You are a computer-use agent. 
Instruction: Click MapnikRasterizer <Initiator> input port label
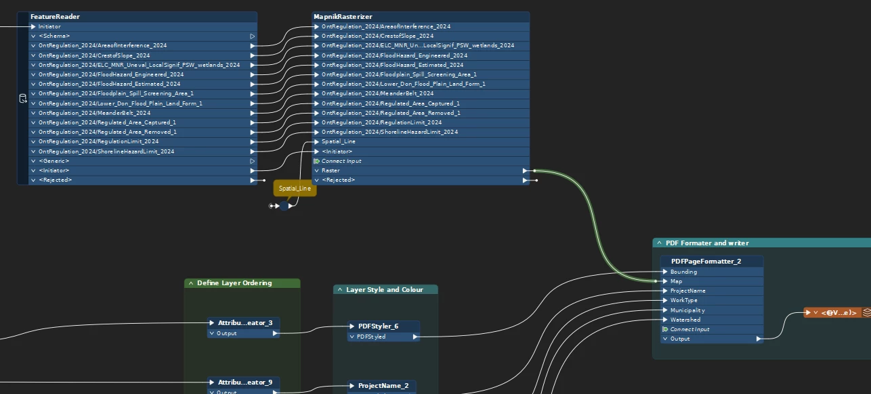click(x=337, y=151)
